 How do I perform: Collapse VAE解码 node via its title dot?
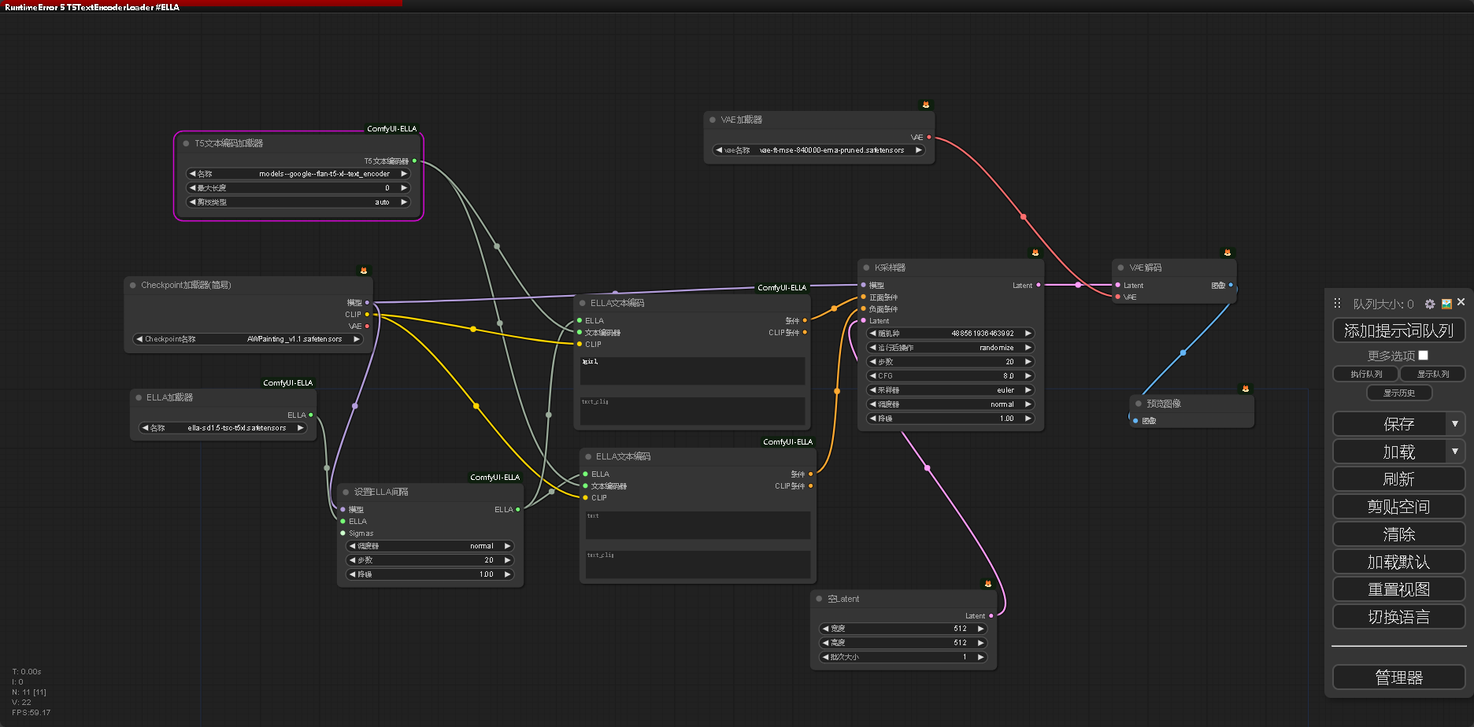tap(1120, 268)
